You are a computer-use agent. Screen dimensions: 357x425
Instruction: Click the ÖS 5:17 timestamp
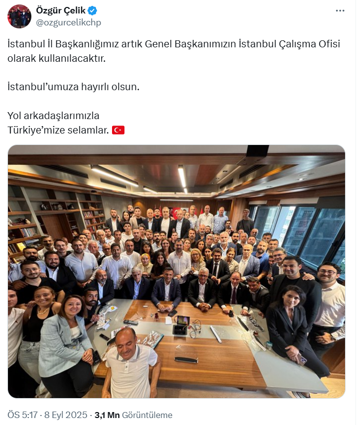(22, 415)
